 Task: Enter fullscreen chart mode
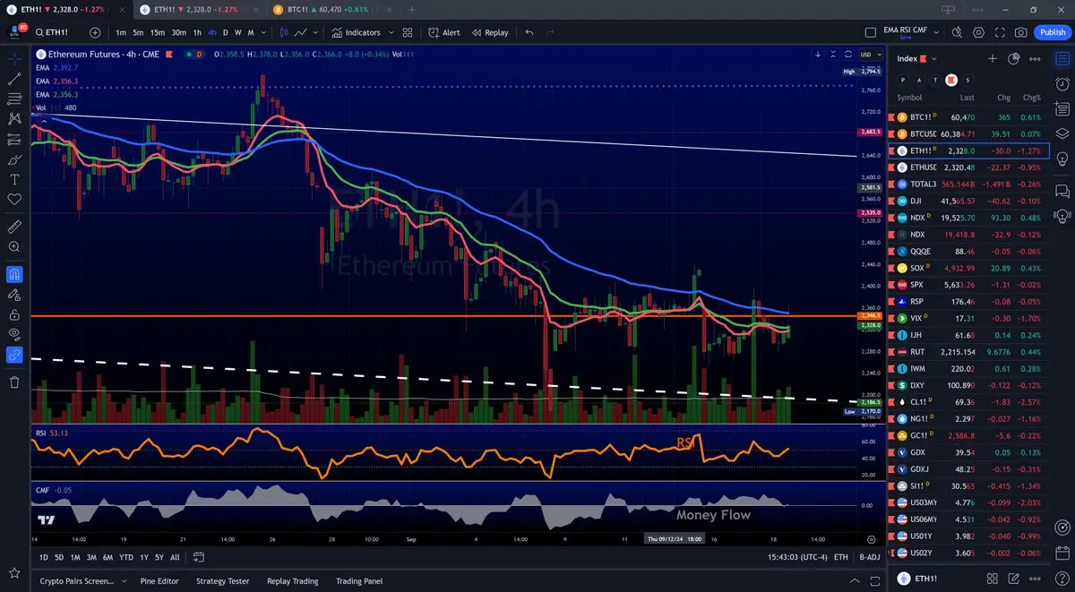1000,32
